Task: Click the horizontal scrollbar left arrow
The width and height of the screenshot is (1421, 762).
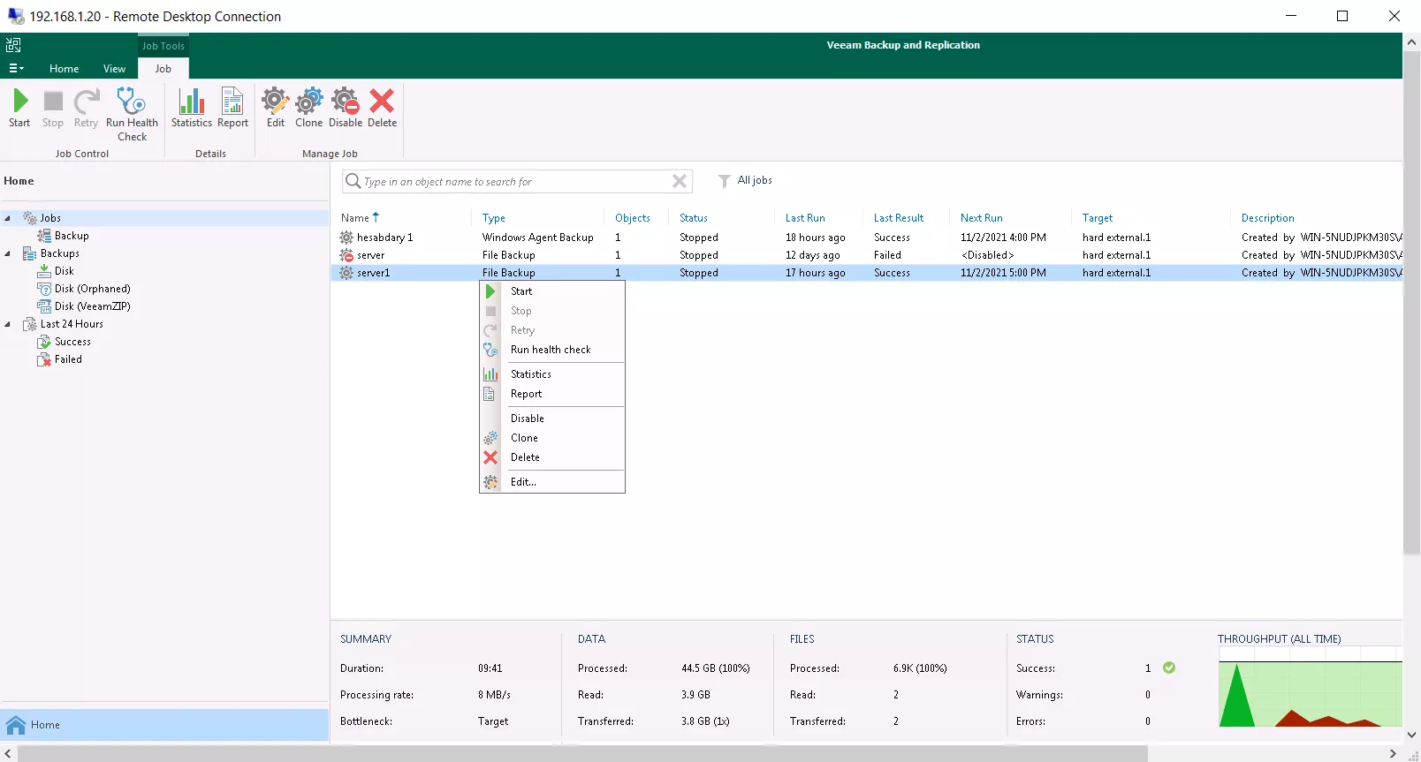Action: 8,753
